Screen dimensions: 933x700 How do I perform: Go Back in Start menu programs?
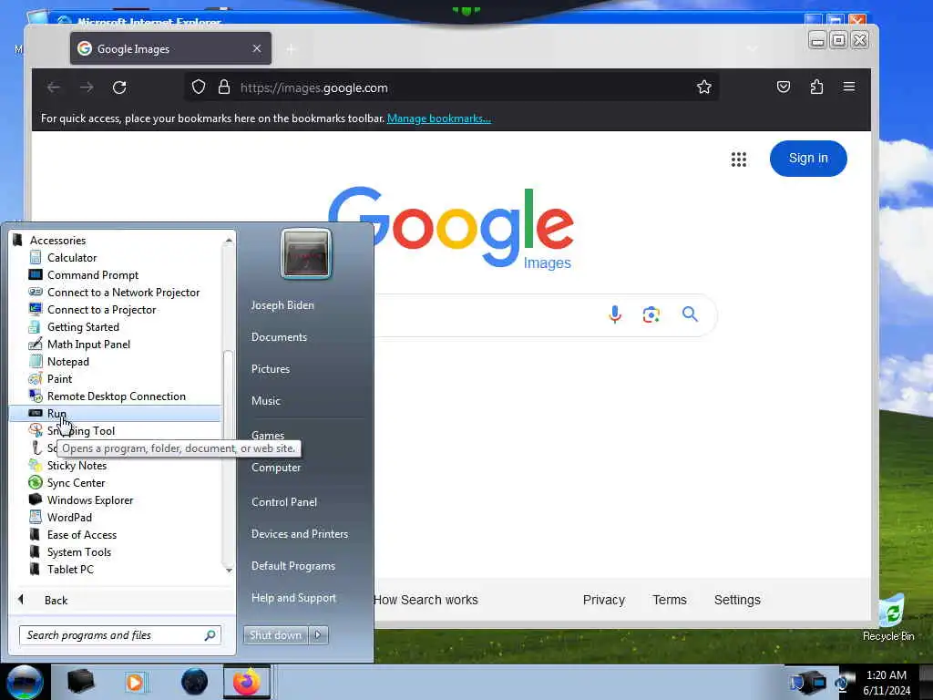click(56, 600)
